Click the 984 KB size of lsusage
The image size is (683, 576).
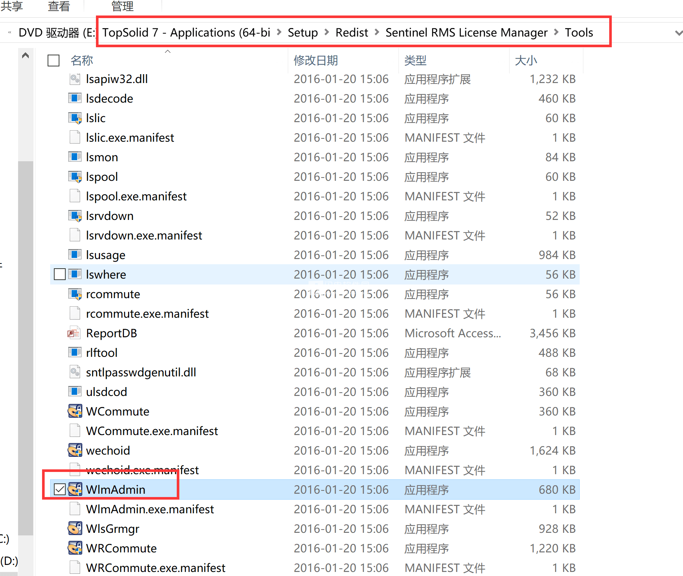(x=557, y=255)
